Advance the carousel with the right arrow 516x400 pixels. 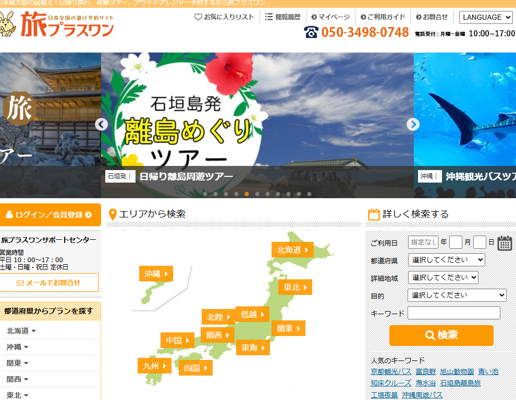point(413,124)
